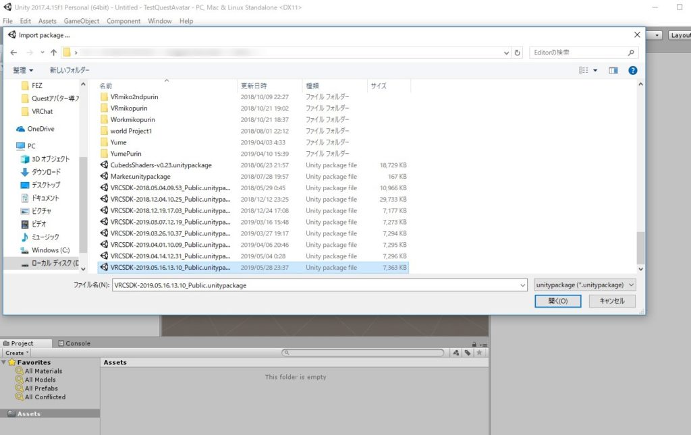Open the file type unitypackage dropdown

tap(584, 285)
